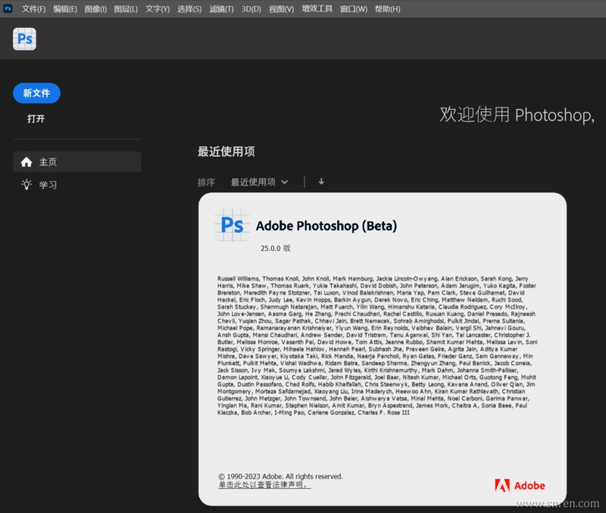Open the 编辑(E) menu
The width and height of the screenshot is (606, 513).
(65, 9)
